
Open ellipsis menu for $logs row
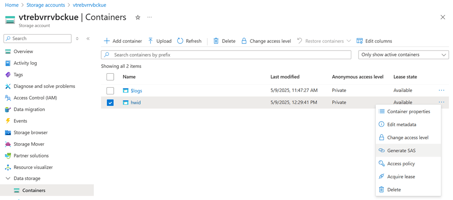[x=441, y=90]
